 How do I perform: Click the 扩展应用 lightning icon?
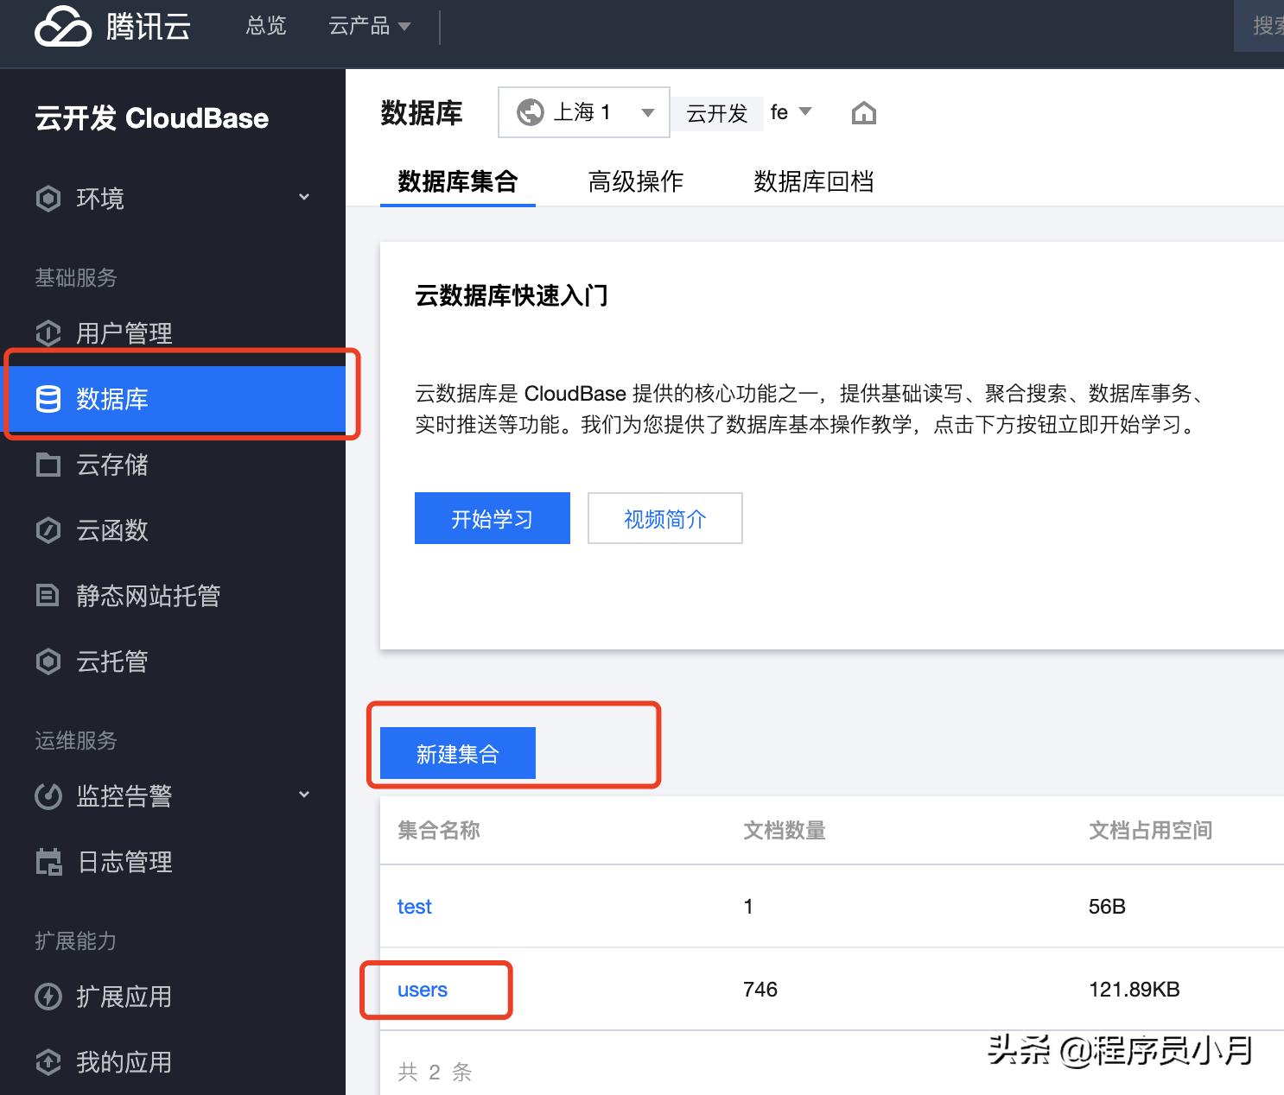click(x=48, y=997)
